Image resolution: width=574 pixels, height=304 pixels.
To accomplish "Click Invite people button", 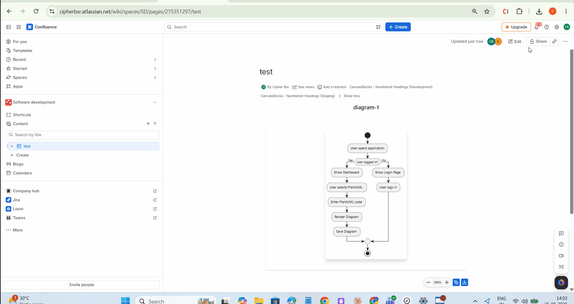I will coord(82,285).
